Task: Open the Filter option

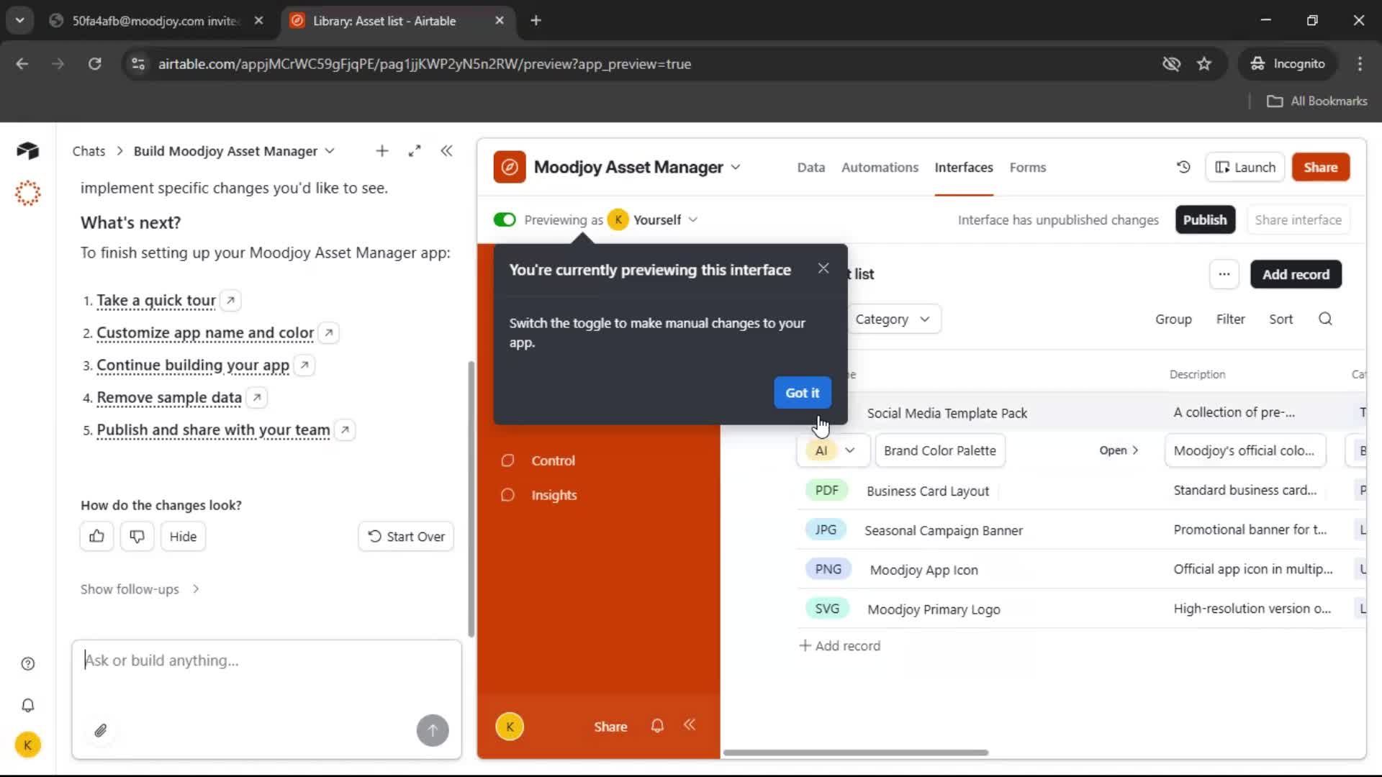Action: click(x=1230, y=319)
